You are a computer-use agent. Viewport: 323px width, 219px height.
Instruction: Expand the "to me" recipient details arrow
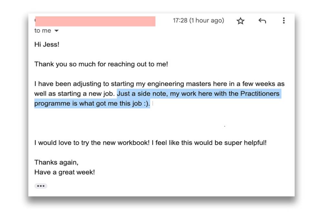(x=57, y=31)
